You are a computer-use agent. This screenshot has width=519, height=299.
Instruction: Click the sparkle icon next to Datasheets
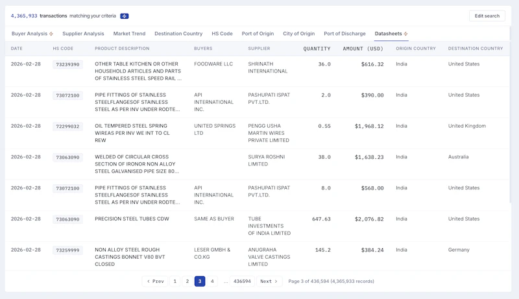click(405, 34)
